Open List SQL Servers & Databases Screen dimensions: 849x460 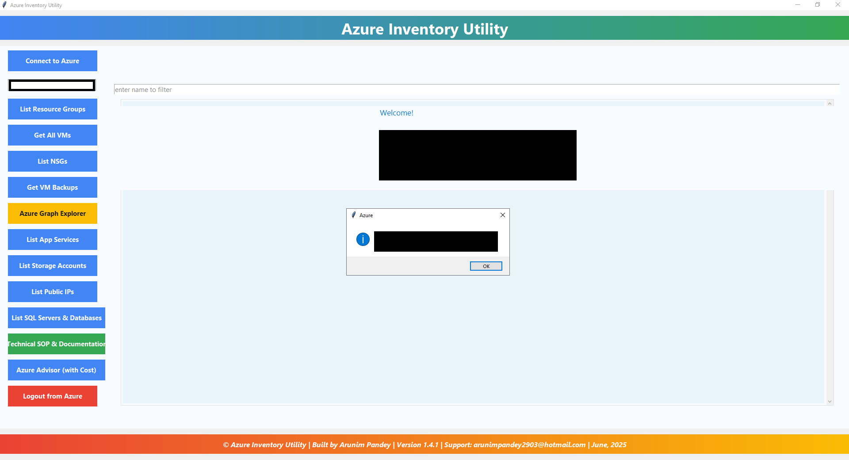(x=56, y=318)
